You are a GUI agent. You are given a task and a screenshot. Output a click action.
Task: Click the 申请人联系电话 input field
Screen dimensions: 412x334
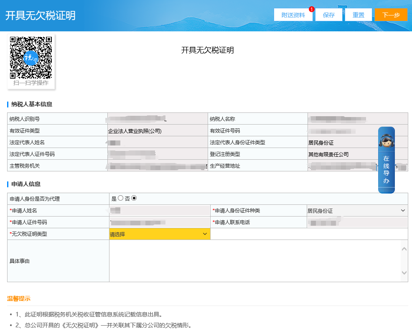click(x=357, y=222)
